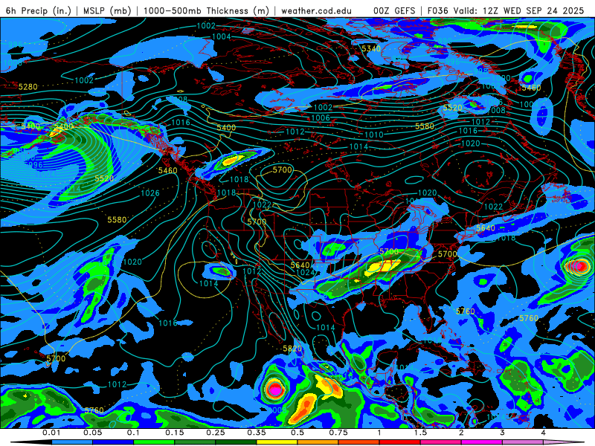This screenshot has width=595, height=446.
Task: Click the '1000-500mb Thickness (m)' header label
Action: tap(206, 10)
